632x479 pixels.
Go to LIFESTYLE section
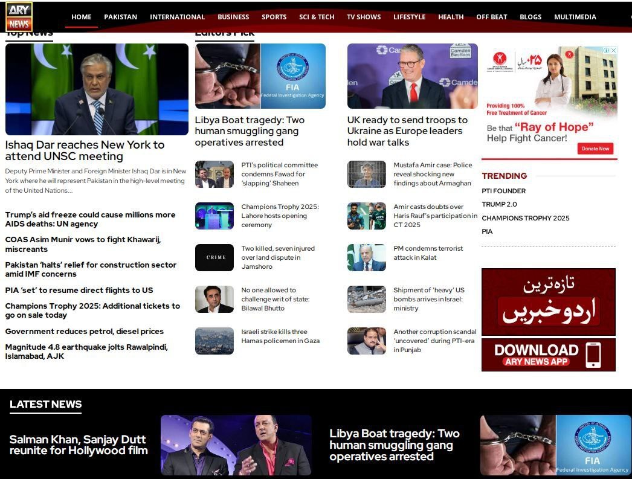410,17
